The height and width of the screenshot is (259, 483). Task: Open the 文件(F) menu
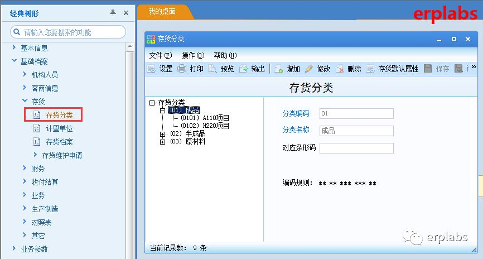pyautogui.click(x=161, y=55)
